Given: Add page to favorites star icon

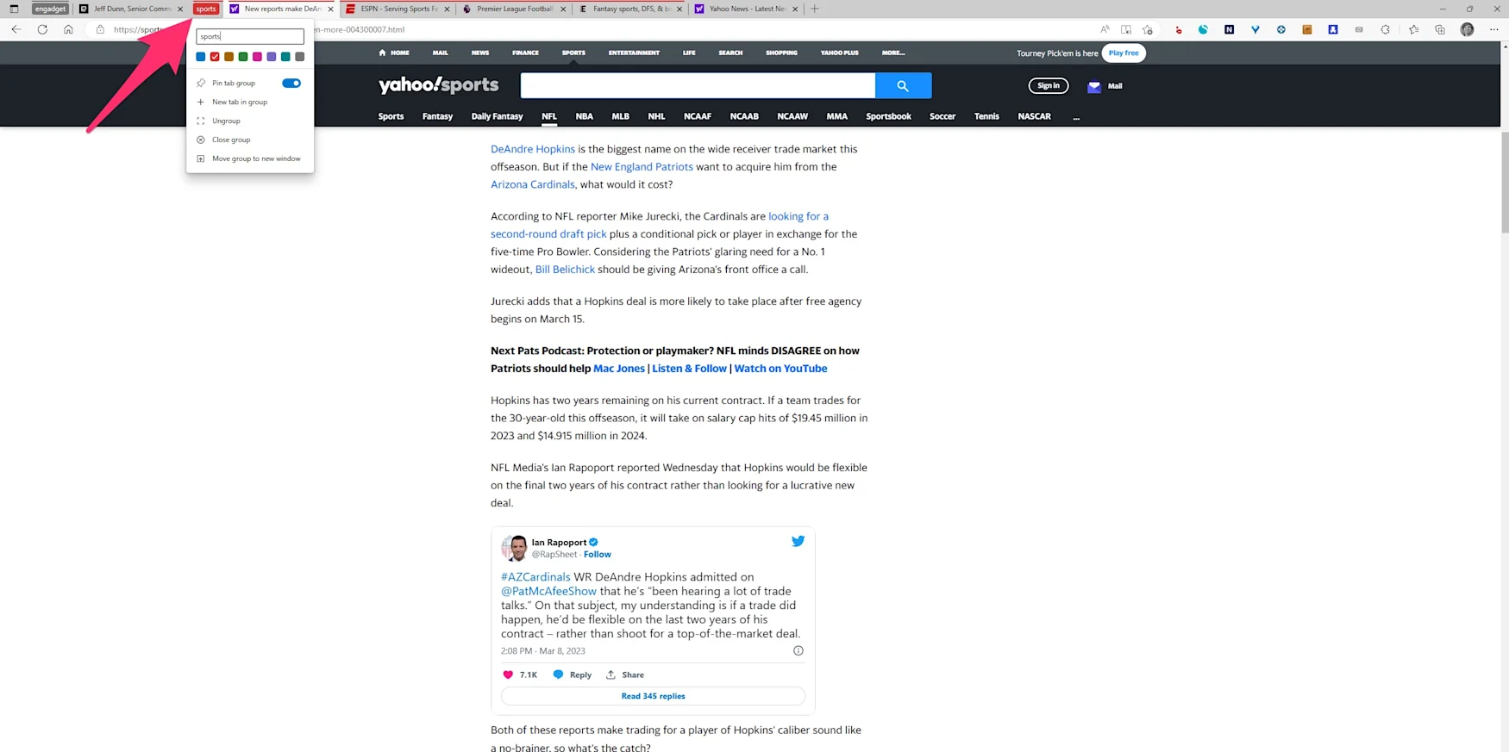Looking at the screenshot, I should pyautogui.click(x=1148, y=29).
